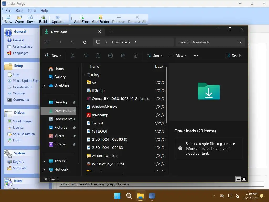Open Registry settings under System
The image size is (269, 202).
pyautogui.click(x=19, y=162)
